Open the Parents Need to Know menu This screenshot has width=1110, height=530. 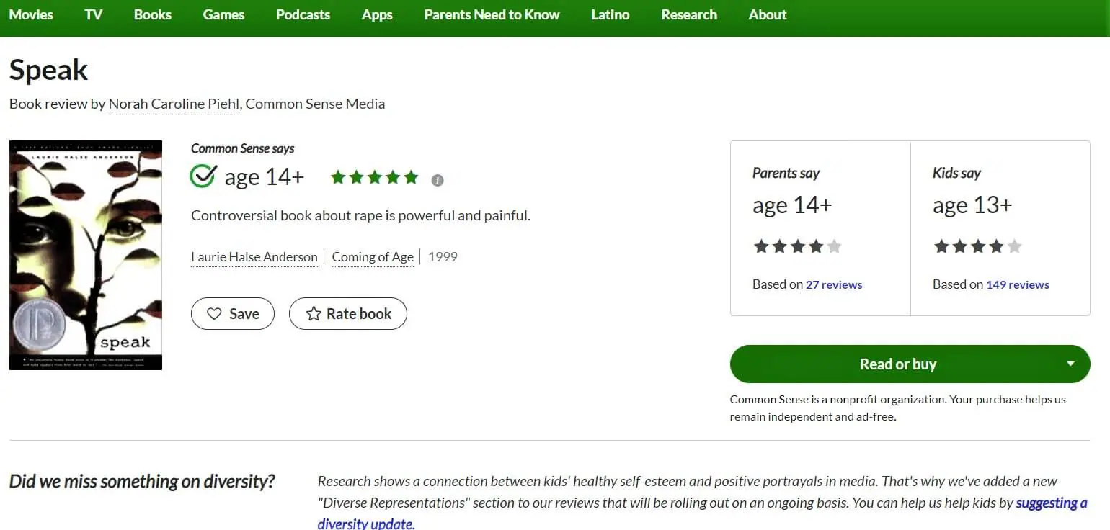pyautogui.click(x=492, y=14)
